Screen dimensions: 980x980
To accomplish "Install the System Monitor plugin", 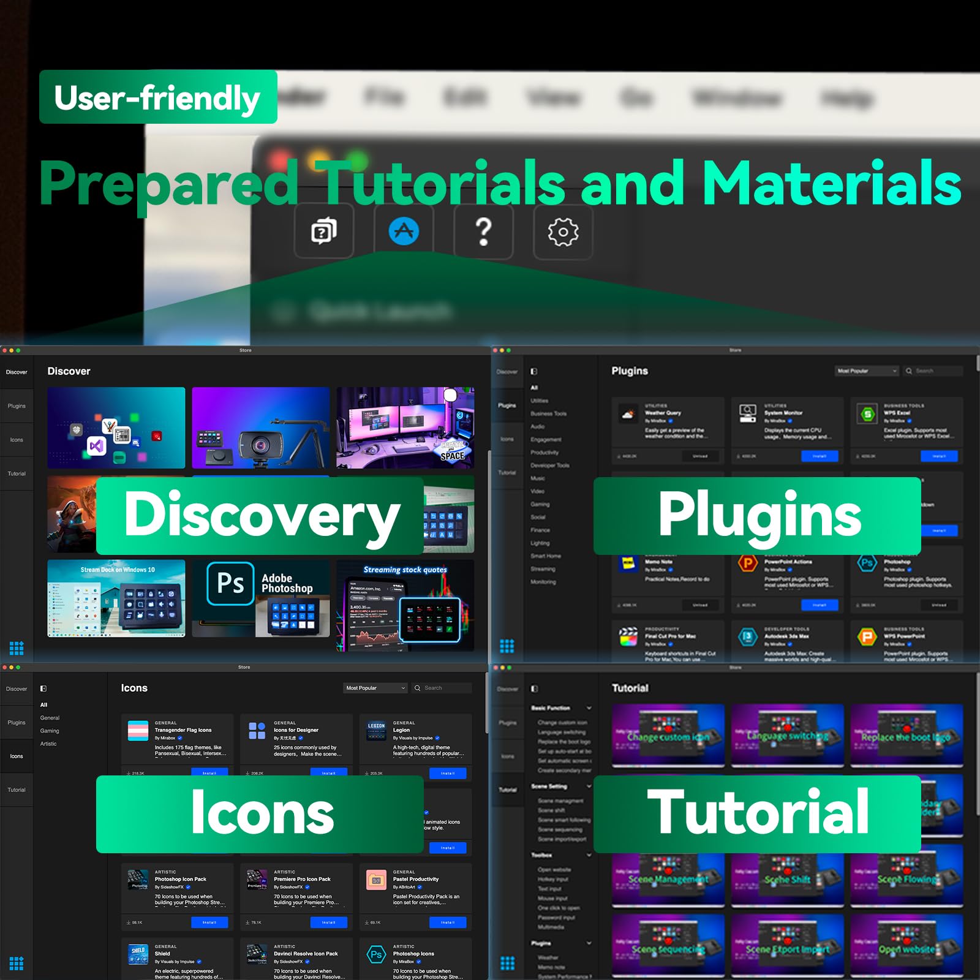I will click(x=820, y=456).
